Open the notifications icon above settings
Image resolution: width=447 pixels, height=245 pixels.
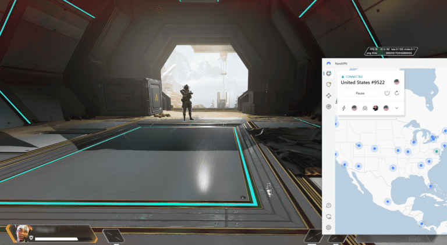click(329, 217)
